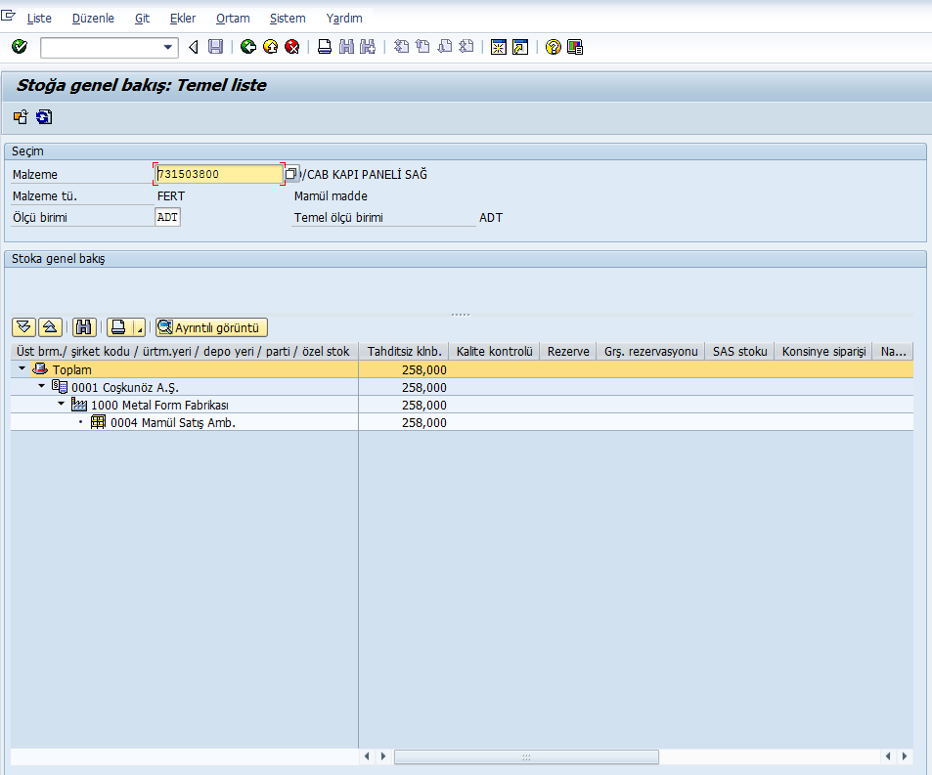Click the inner scroll right arrow near tree column
This screenshot has height=775, width=932.
(x=383, y=756)
